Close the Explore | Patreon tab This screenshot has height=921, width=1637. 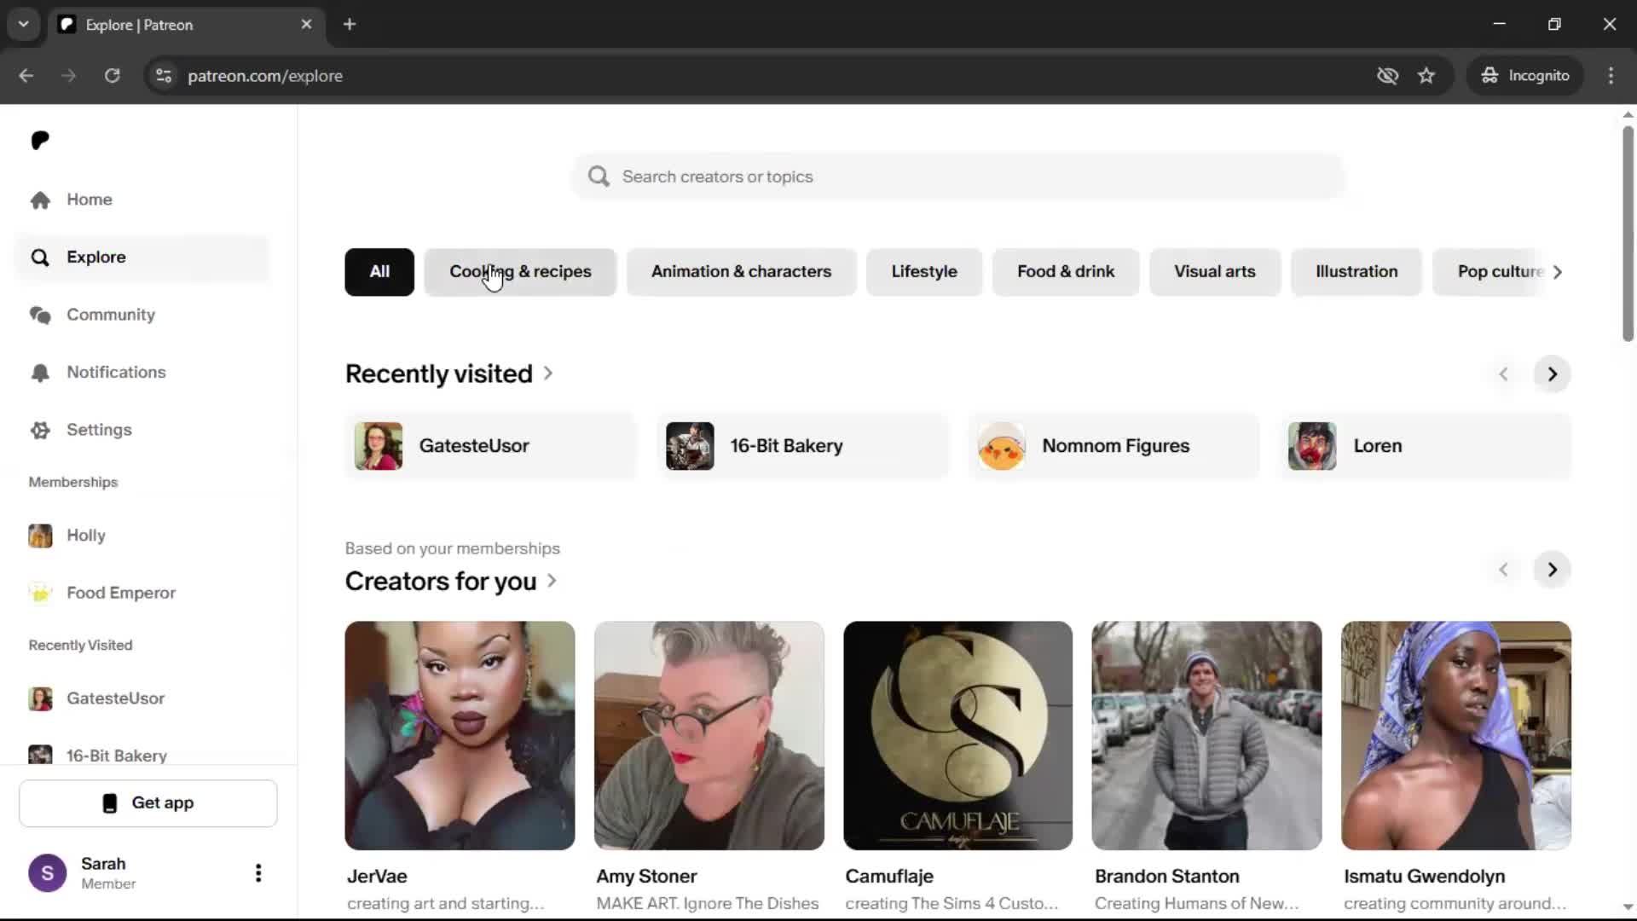pos(307,25)
